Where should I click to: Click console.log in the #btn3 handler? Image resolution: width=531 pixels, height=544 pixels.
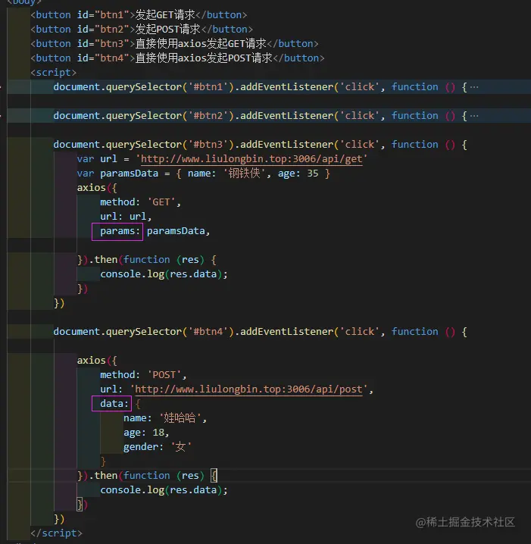point(132,274)
